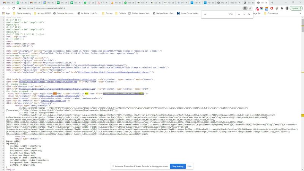
Task: Open the Apps grid shortcut
Action: point(6,13)
